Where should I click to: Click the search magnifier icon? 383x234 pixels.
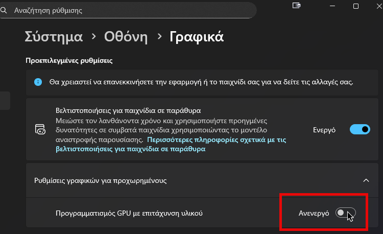pyautogui.click(x=4, y=10)
